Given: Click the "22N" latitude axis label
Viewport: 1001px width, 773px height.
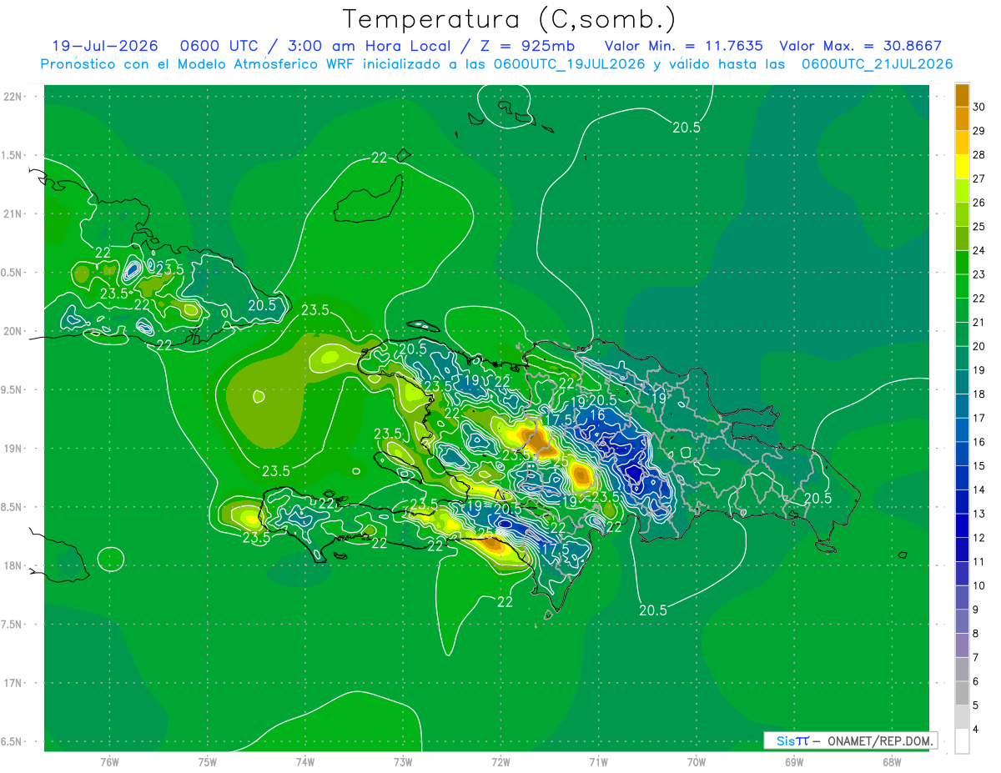Looking at the screenshot, I should click(x=13, y=97).
